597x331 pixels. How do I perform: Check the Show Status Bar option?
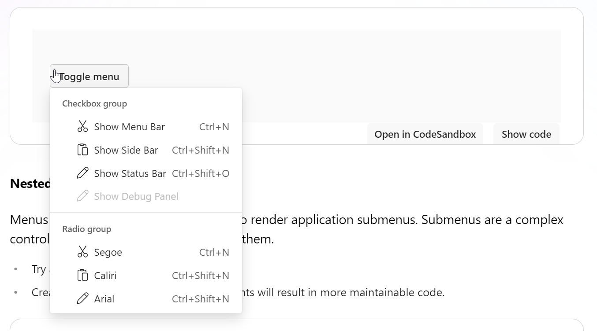click(x=130, y=173)
